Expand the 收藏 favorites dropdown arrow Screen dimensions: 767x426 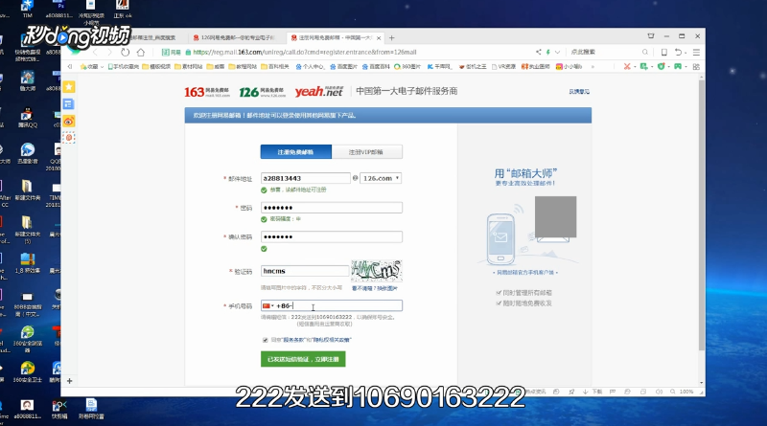tap(102, 67)
